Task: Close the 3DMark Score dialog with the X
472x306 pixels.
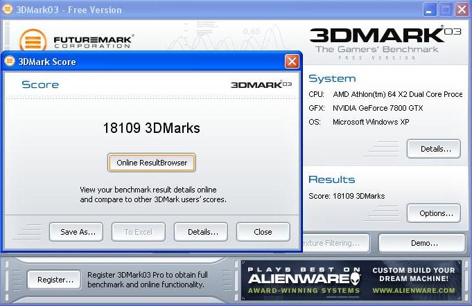Action: (292, 62)
